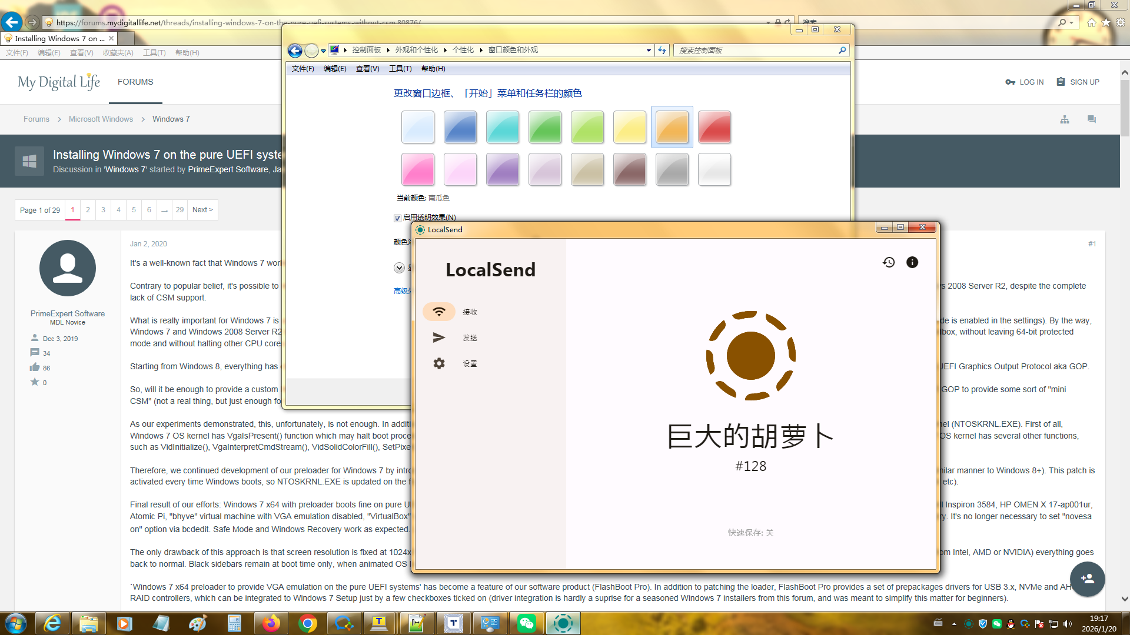The height and width of the screenshot is (635, 1130).
Task: Open the Tools menu in control panel
Action: click(400, 69)
